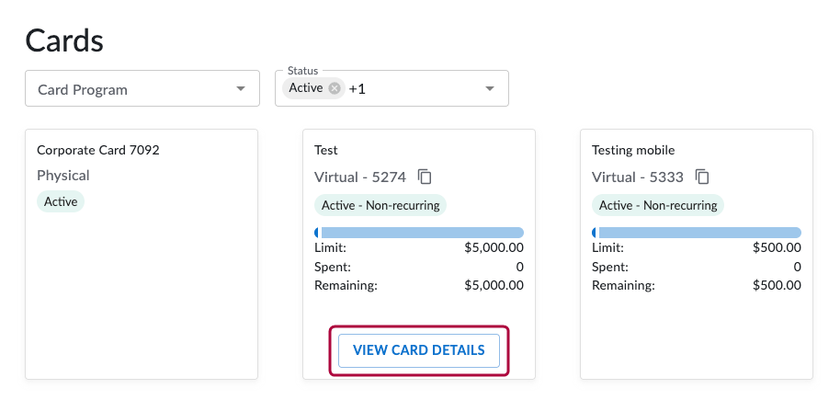Open the Testing mobile card title
This screenshot has height=400, width=840.
tap(633, 150)
